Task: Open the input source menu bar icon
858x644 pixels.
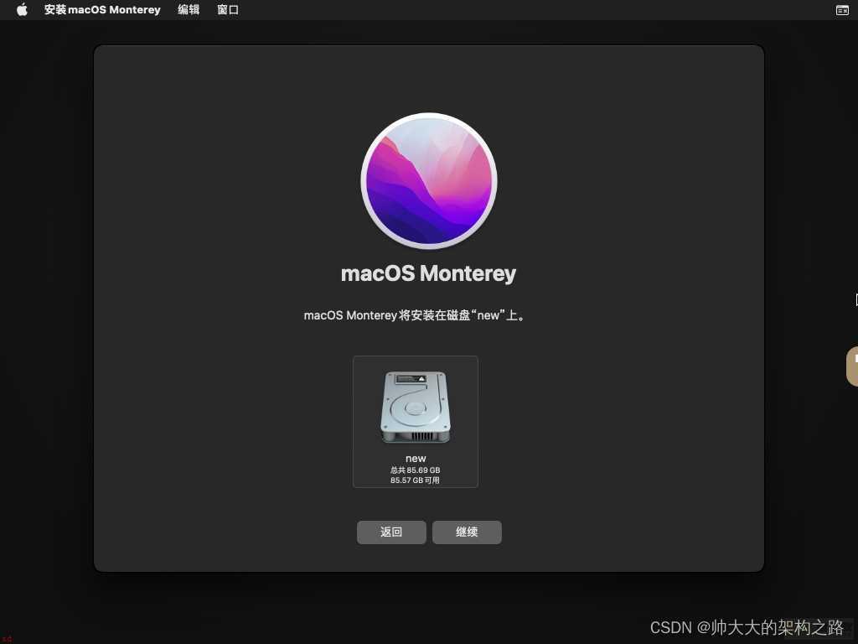Action: click(x=842, y=10)
